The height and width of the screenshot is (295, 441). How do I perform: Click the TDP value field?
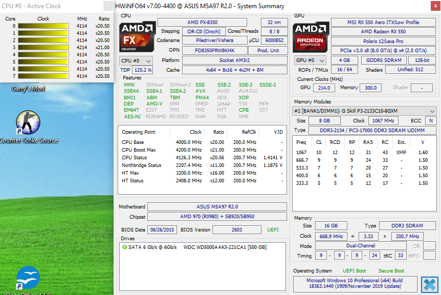143,70
